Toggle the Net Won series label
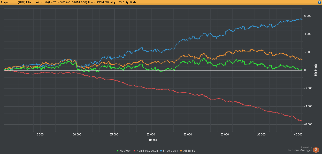Viewport: 322px width, 154px height. [x=125, y=151]
